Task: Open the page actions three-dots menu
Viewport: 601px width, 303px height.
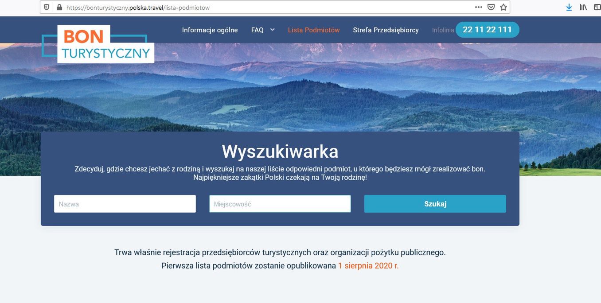Action: [x=479, y=7]
